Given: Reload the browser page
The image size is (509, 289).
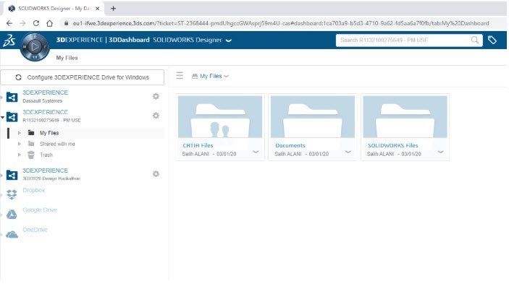Looking at the screenshot, I should tap(36, 23).
